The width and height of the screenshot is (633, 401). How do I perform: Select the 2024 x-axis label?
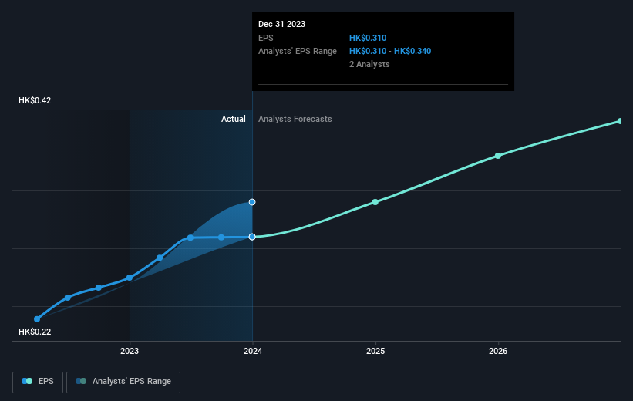(x=253, y=351)
